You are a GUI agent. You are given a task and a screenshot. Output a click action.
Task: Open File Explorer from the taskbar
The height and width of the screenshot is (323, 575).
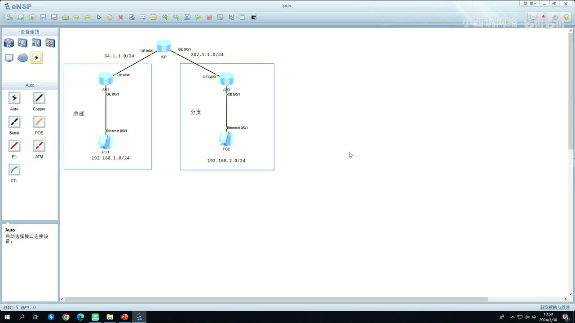coord(110,317)
